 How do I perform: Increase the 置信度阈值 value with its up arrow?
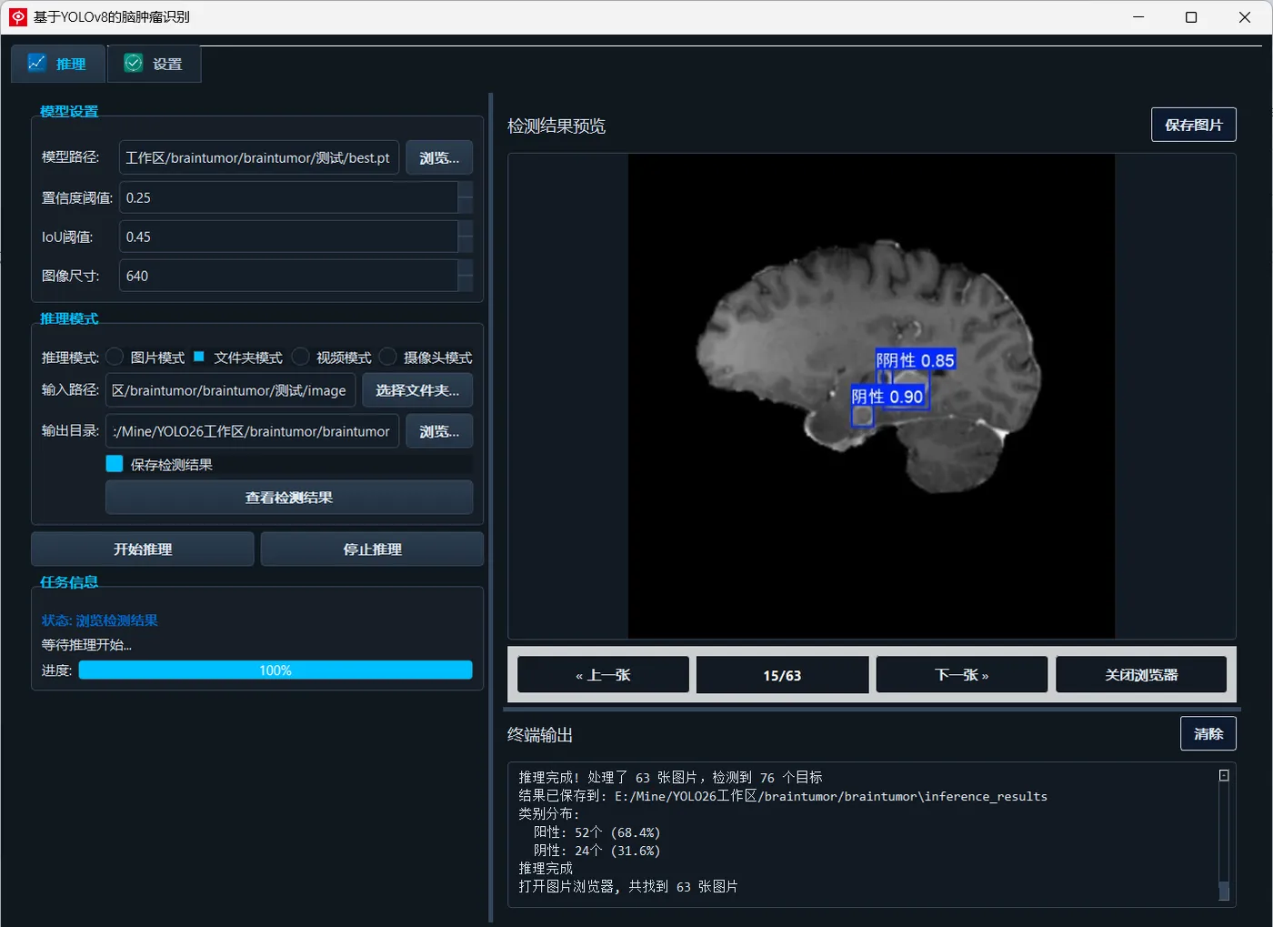[466, 189]
